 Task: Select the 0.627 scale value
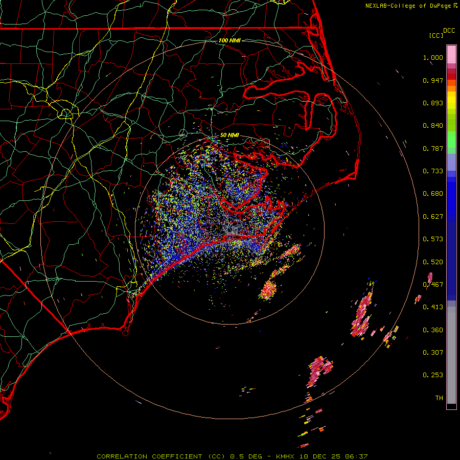(x=433, y=217)
